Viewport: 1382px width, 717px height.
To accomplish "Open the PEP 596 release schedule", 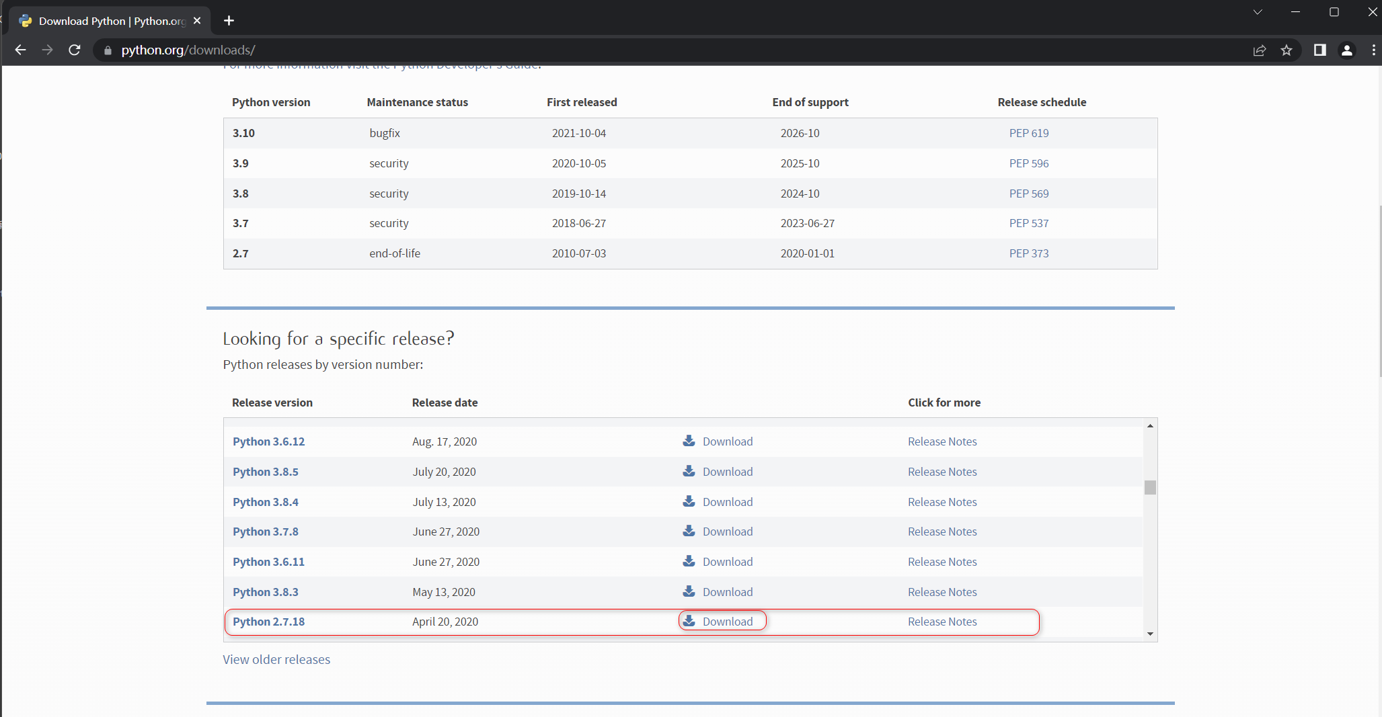I will tap(1028, 163).
